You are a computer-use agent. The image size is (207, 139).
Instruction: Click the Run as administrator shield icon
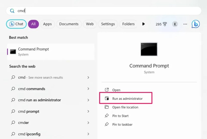coord(107,98)
